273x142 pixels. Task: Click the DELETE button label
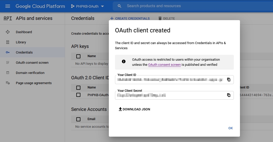[x=169, y=19]
